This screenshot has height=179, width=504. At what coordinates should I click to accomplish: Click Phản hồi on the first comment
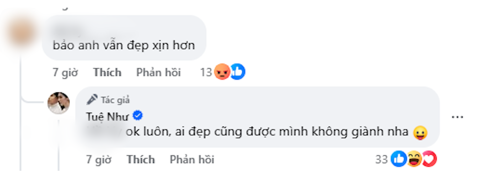pyautogui.click(x=159, y=72)
